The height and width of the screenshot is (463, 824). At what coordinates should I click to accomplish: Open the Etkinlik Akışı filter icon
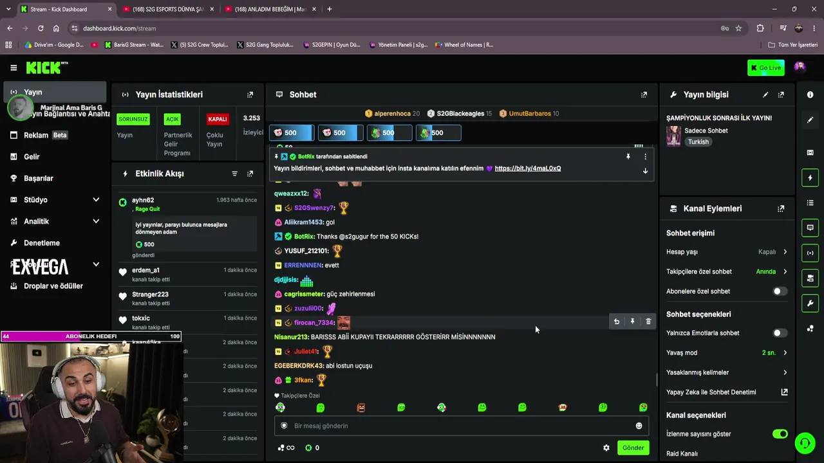[x=234, y=174]
